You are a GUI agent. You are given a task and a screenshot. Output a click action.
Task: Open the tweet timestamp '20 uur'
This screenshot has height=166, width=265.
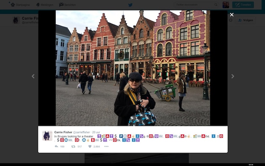tap(96, 132)
